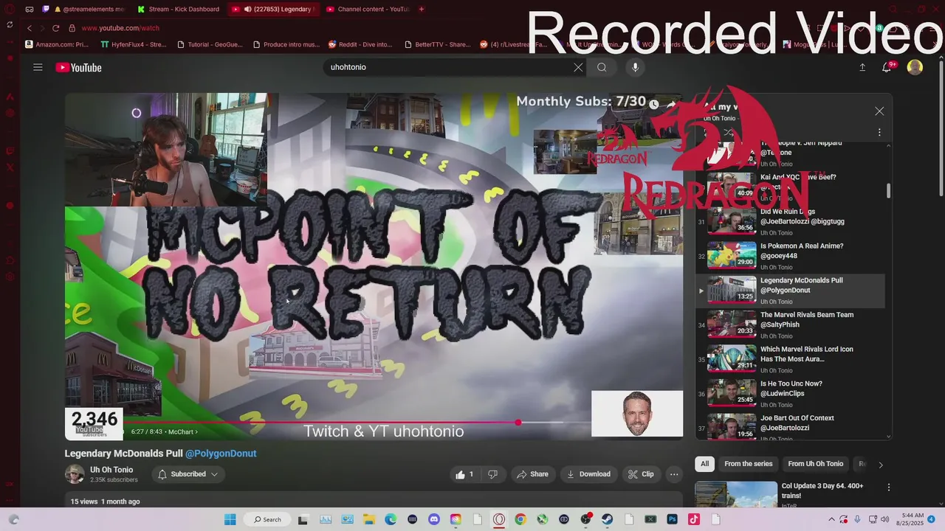
Task: Open Reddit - Dive into bookmark
Action: [360, 44]
